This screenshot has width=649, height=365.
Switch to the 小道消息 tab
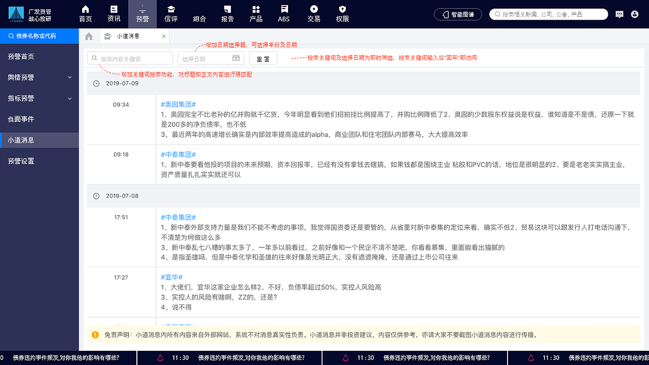(128, 36)
